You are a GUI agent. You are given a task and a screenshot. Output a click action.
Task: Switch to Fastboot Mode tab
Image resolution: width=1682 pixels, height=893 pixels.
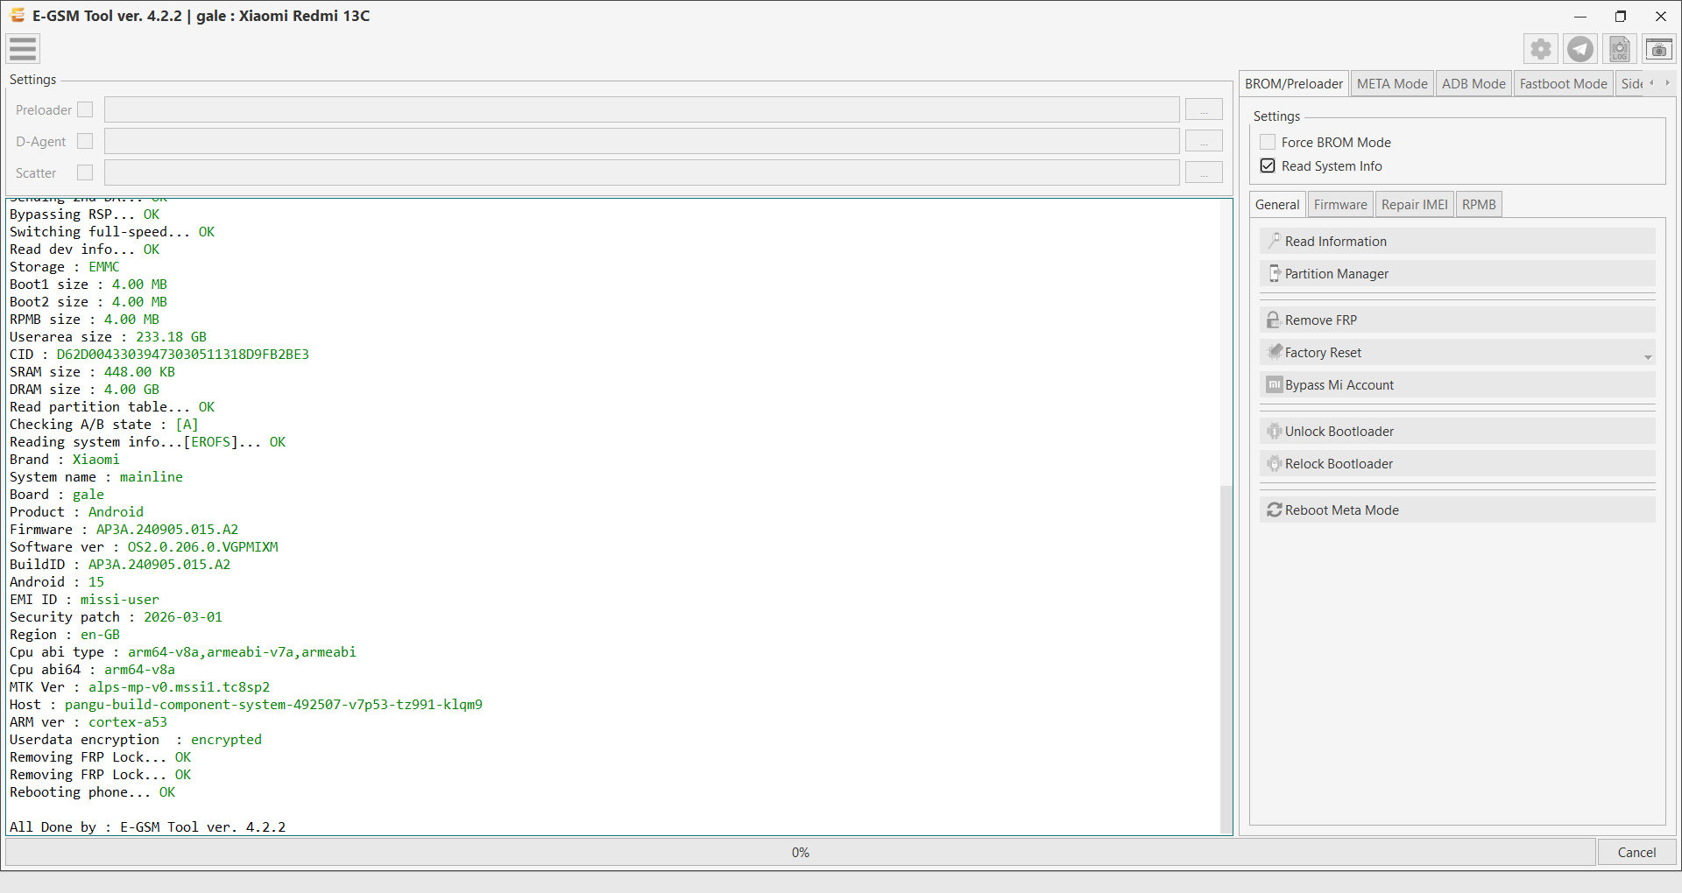click(x=1564, y=83)
